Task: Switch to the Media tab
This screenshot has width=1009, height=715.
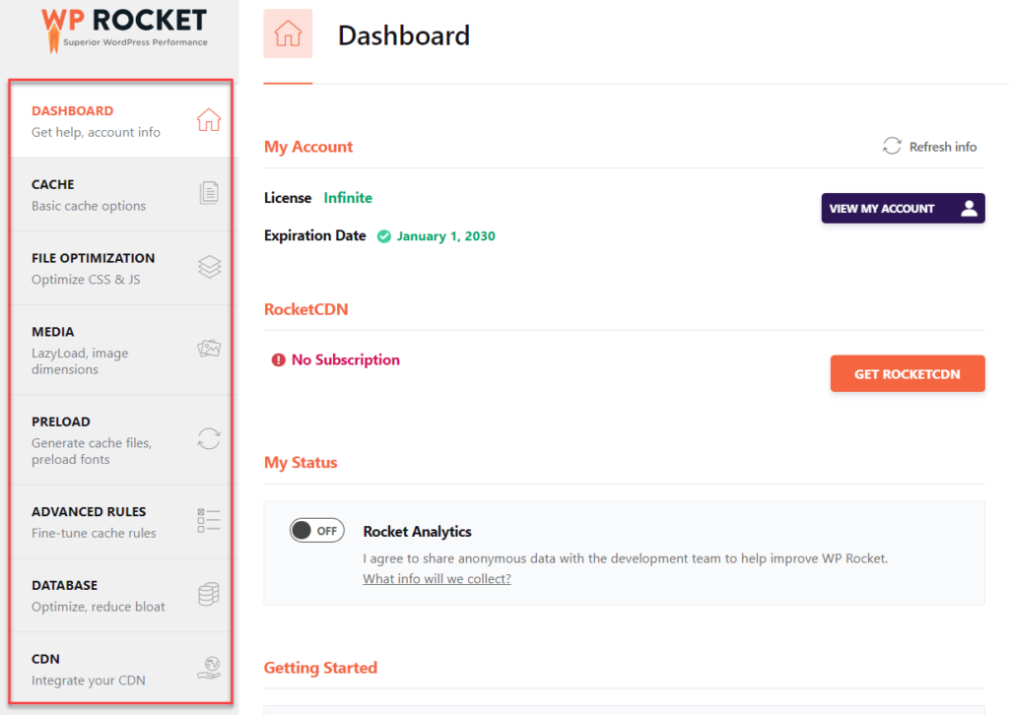Action: pos(121,350)
